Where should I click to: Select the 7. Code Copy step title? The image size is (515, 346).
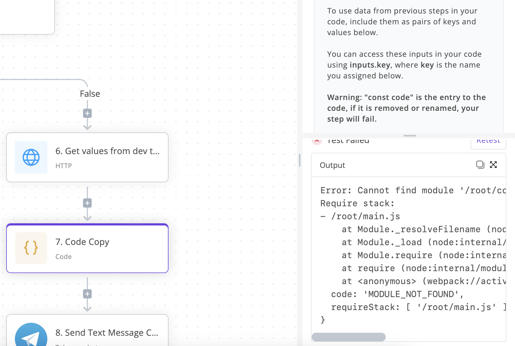82,242
